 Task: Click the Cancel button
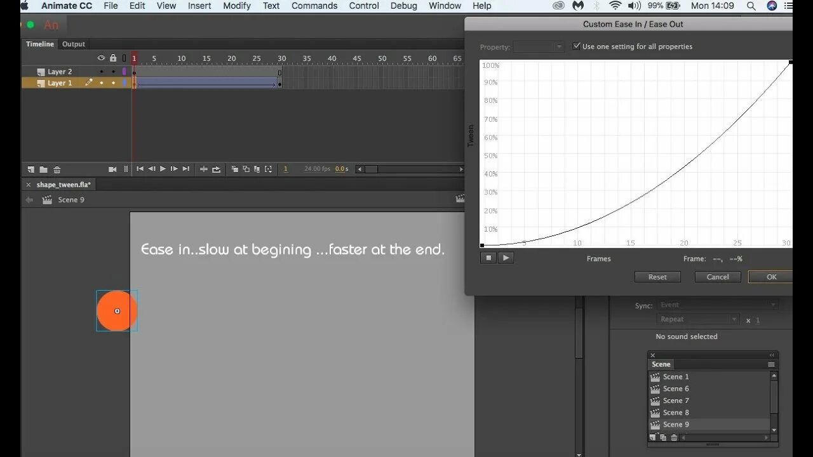point(718,277)
